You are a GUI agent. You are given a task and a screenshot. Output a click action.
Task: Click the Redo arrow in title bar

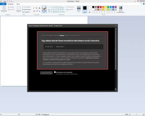click(x=10, y=1)
